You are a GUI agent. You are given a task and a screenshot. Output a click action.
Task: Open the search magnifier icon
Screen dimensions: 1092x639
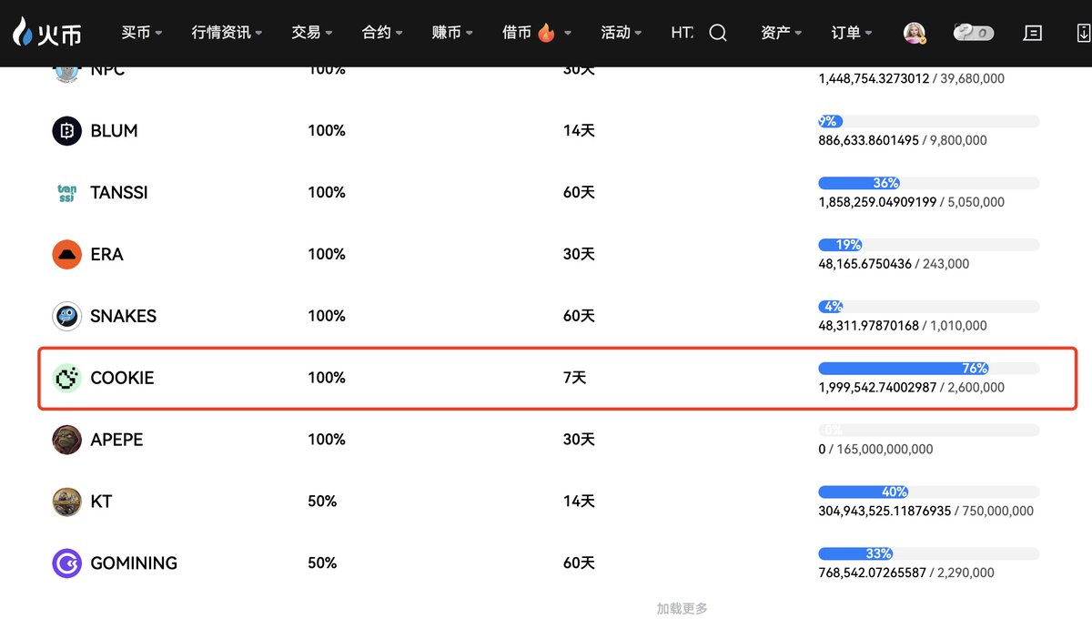[x=718, y=33]
